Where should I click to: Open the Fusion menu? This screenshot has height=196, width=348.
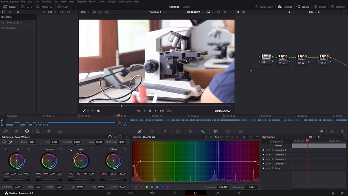coord(92,1)
